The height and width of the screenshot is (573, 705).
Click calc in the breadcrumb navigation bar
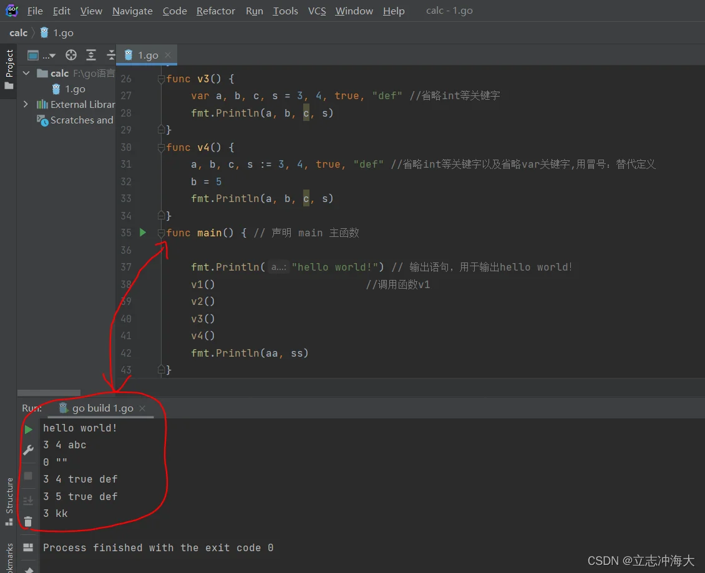tap(18, 32)
